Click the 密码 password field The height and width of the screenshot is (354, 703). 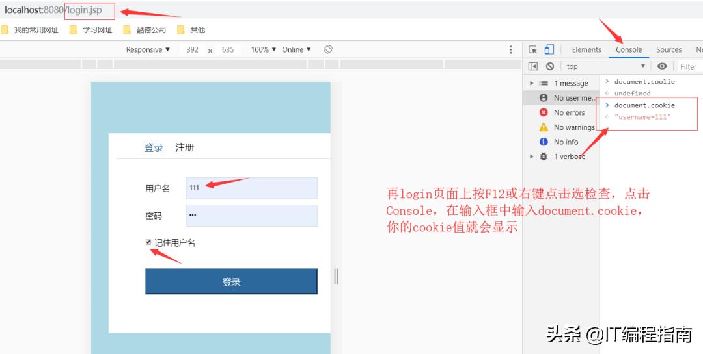click(x=251, y=216)
